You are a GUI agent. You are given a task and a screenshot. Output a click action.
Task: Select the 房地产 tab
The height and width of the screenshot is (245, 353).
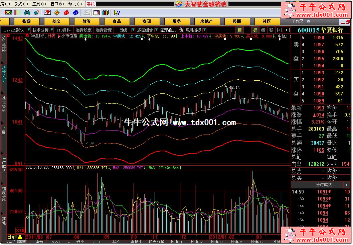[207, 21]
